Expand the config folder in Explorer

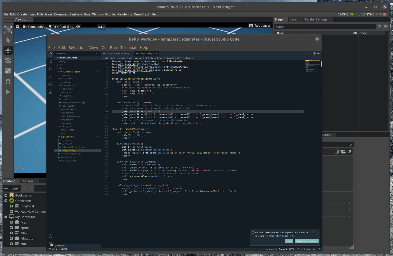pos(62,61)
